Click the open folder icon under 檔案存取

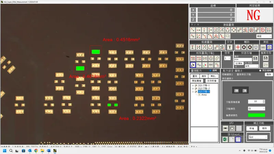(x=265, y=64)
